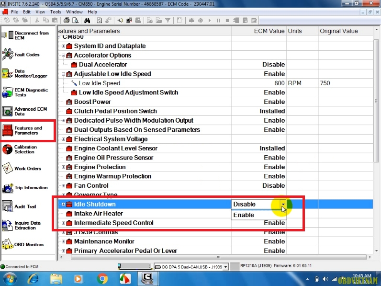Collapse Adjustable Low Idle Speed
381x286 pixels.
(63, 74)
